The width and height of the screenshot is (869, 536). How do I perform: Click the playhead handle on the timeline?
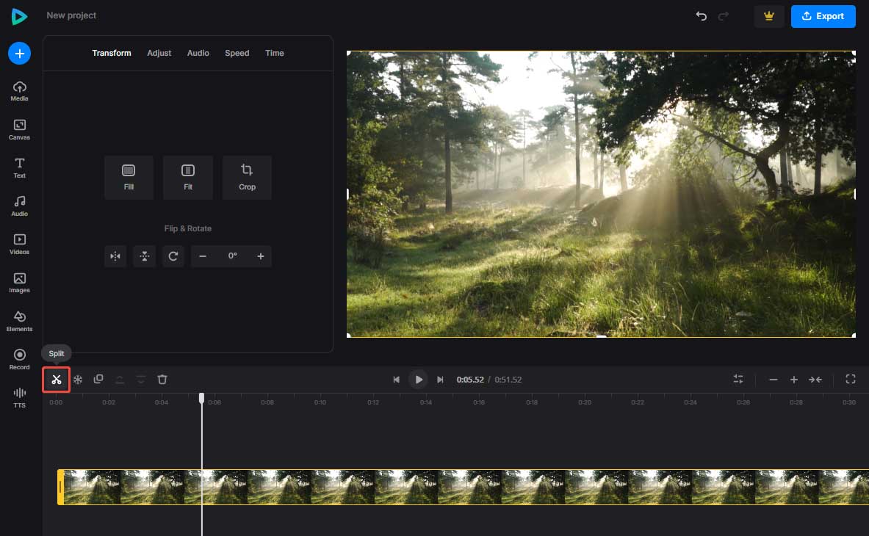coord(202,397)
